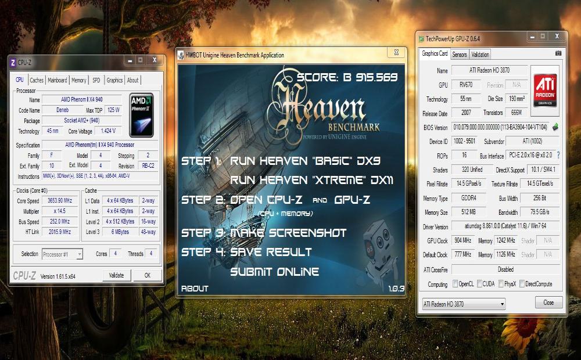This screenshot has width=581, height=360.
Task: Click bus interface question mark icon
Action: tap(558, 155)
